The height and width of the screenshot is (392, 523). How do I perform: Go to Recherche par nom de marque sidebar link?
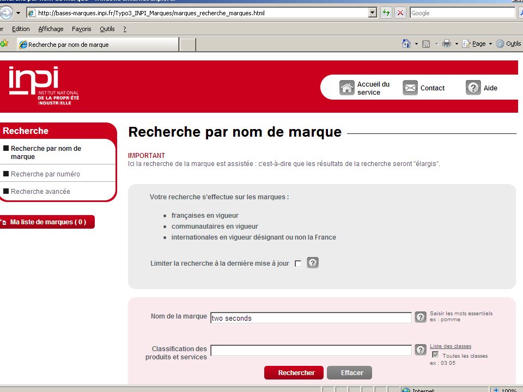click(46, 152)
